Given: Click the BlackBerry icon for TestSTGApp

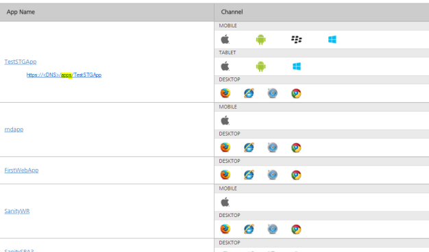Looking at the screenshot, I should click(296, 40).
